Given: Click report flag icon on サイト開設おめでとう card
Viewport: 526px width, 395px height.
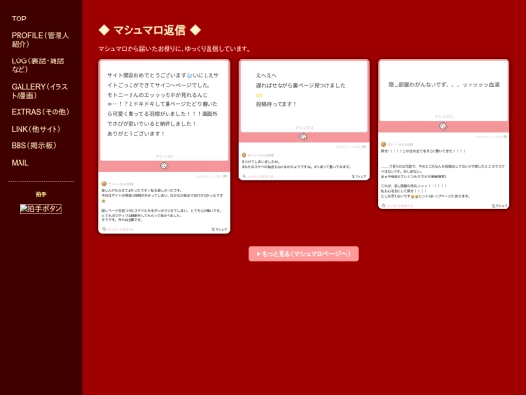Looking at the screenshot, I should (225, 176).
